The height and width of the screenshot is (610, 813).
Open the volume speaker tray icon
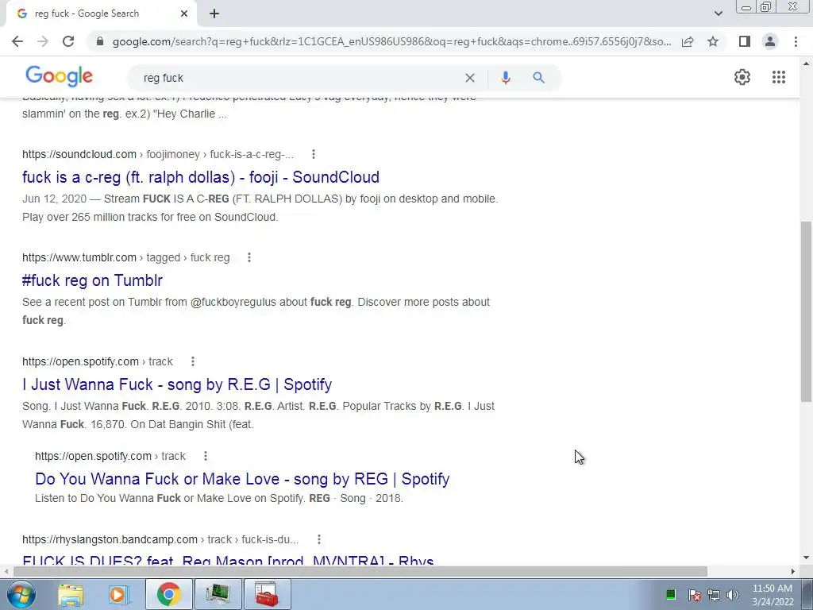733,595
